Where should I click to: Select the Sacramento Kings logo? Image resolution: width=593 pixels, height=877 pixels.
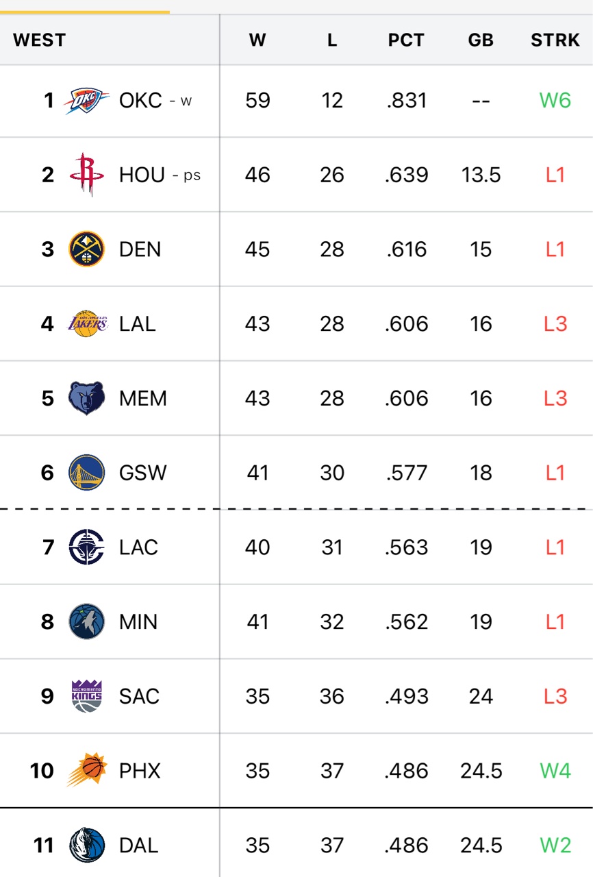coord(87,696)
